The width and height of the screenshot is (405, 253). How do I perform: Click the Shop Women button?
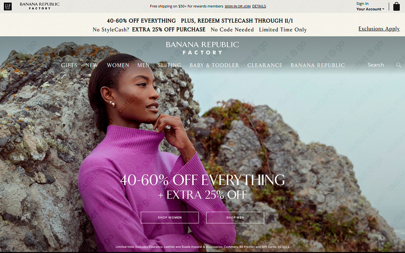(170, 217)
